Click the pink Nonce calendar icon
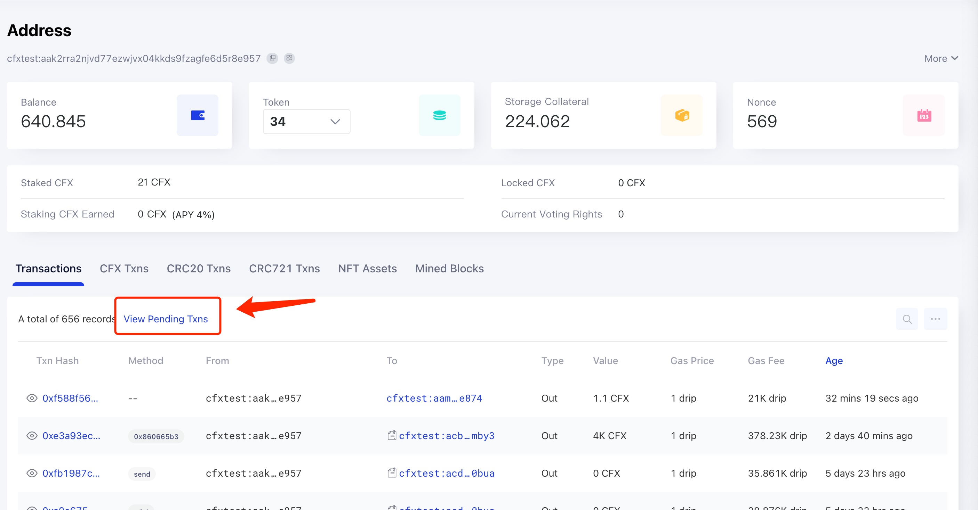The width and height of the screenshot is (978, 510). pyautogui.click(x=924, y=115)
